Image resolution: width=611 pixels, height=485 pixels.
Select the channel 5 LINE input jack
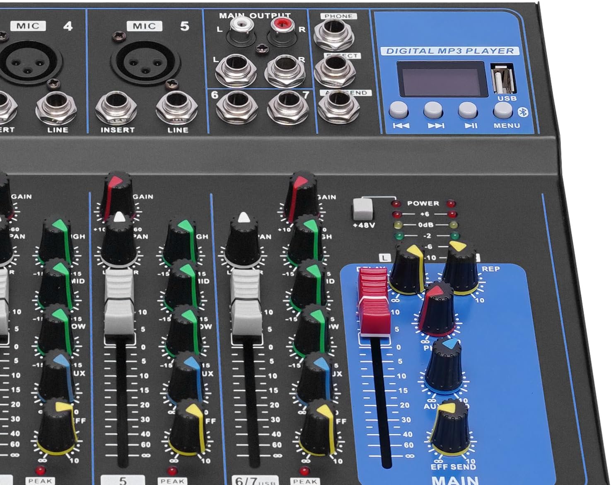click(177, 107)
